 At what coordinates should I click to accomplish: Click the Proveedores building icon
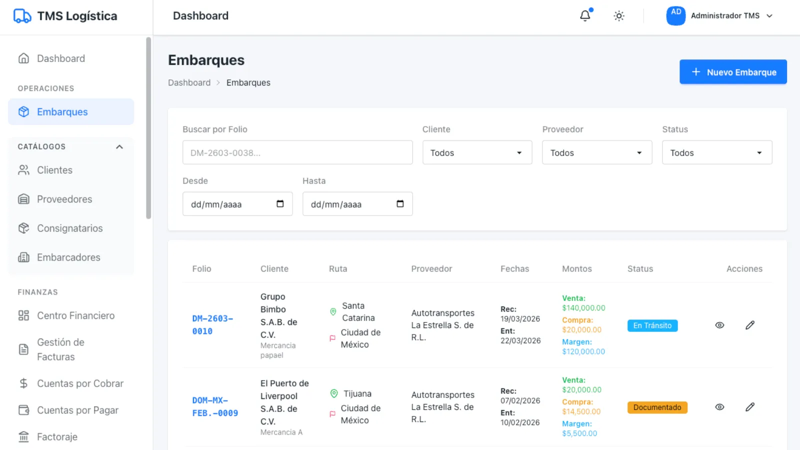[x=23, y=199]
